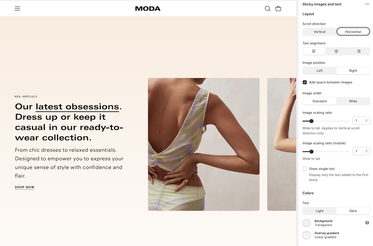Set scroll direction to Vertical
This screenshot has height=246, width=373.
tap(319, 32)
